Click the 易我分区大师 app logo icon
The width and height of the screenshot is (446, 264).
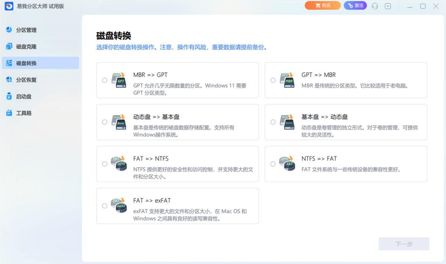[x=9, y=6]
